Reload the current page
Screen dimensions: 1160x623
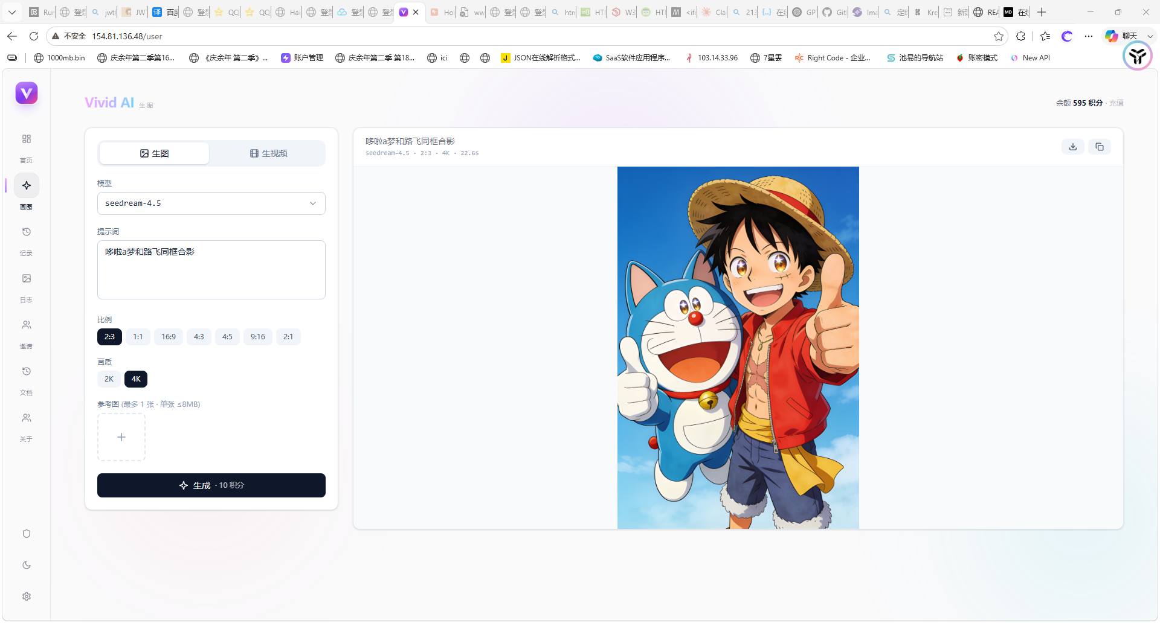point(34,36)
